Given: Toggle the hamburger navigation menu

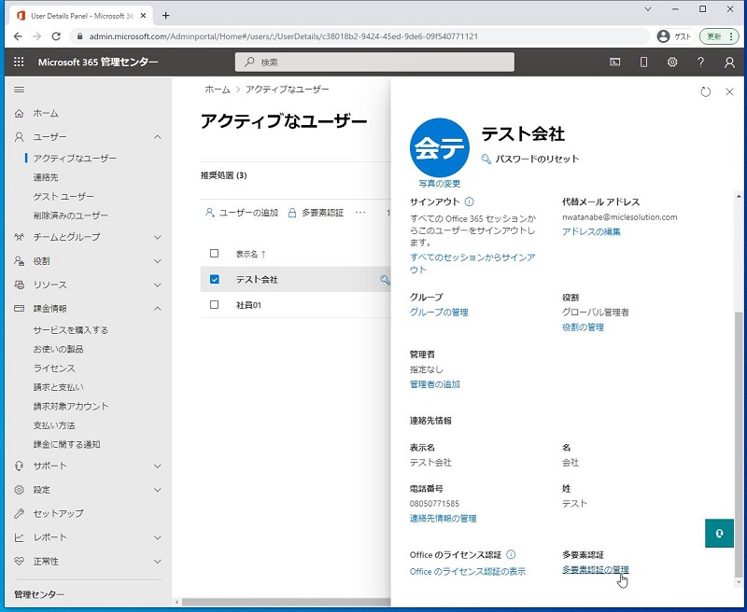Looking at the screenshot, I should pyautogui.click(x=19, y=90).
